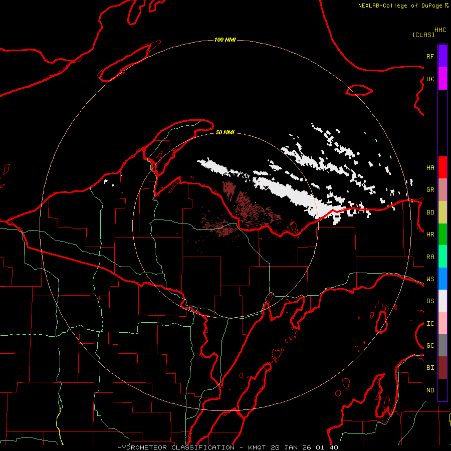Click the RF purple legend swatch
Image resolution: width=451 pixels, height=451 pixels.
pos(442,56)
